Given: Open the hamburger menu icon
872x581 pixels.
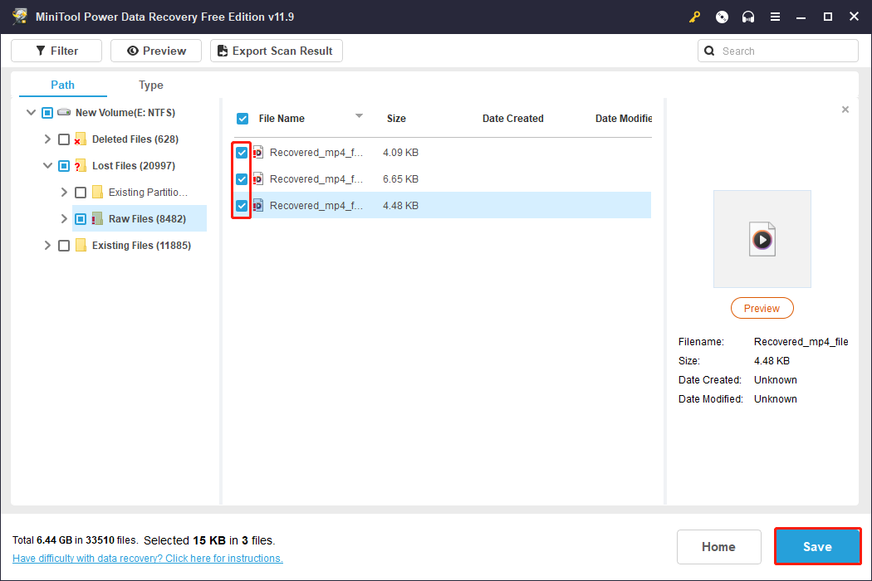Looking at the screenshot, I should (775, 17).
